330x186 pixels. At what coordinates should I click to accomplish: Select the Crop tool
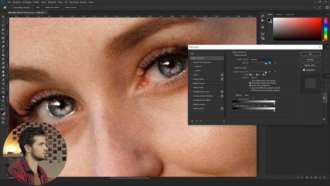3,34
